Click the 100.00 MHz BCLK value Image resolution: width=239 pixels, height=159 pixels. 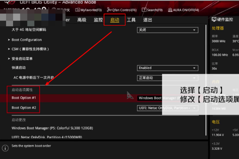tap(220, 55)
